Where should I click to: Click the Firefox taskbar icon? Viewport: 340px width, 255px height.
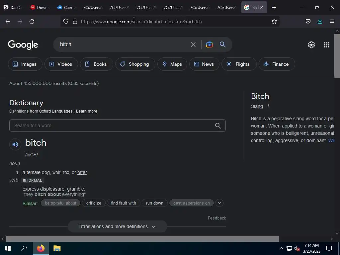pyautogui.click(x=41, y=248)
